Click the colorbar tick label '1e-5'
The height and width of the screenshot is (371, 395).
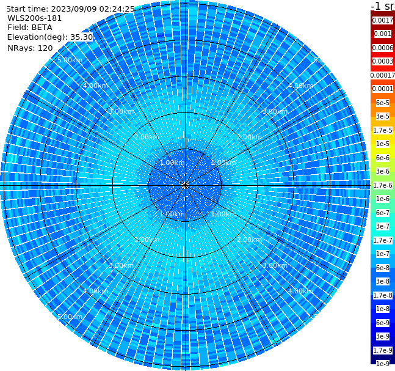tap(383, 144)
